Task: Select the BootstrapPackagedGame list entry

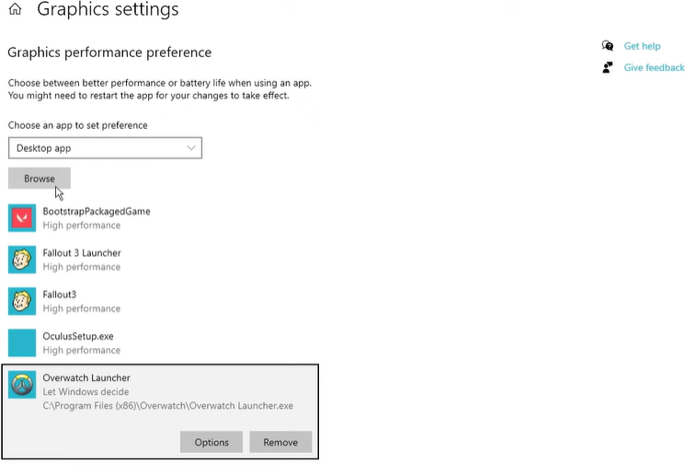Action: tap(97, 212)
